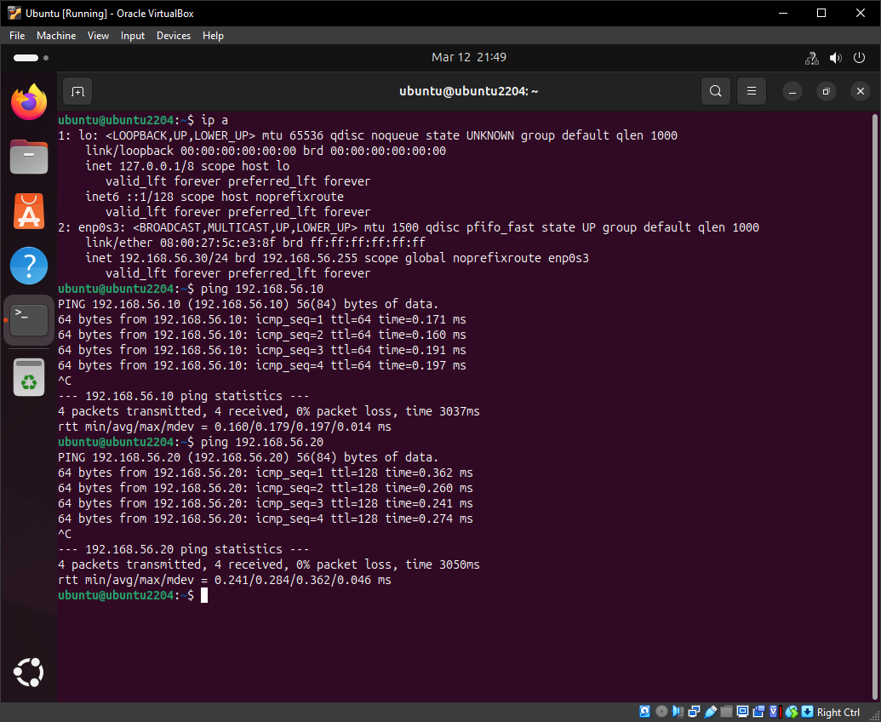Click the network adapters status icon
Viewport: 881px width, 722px height.
pyautogui.click(x=694, y=712)
